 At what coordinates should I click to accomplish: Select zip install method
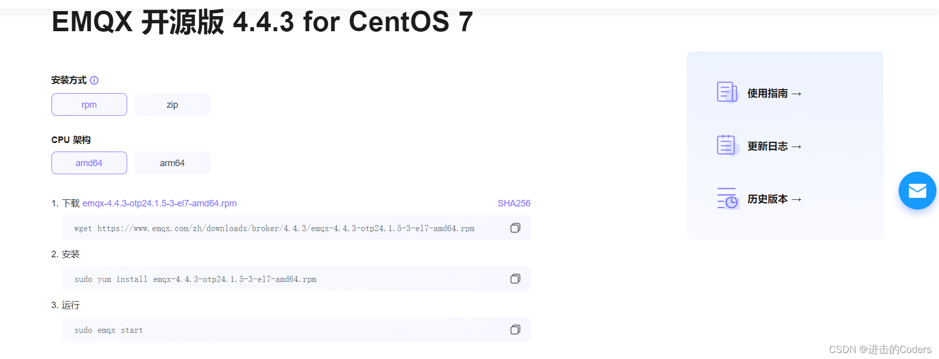point(173,105)
